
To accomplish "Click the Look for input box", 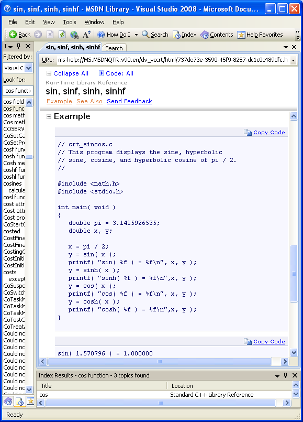I will point(18,91).
